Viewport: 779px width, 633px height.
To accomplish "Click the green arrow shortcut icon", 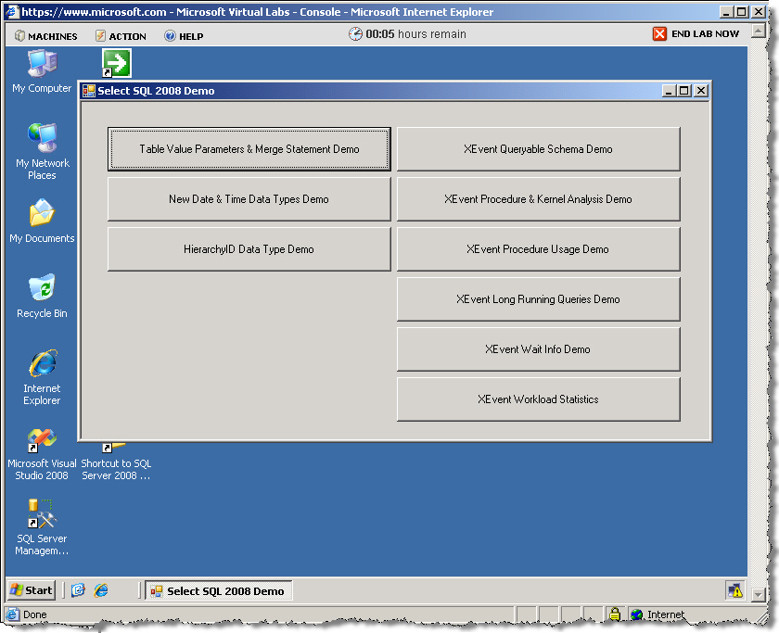I will point(117,63).
